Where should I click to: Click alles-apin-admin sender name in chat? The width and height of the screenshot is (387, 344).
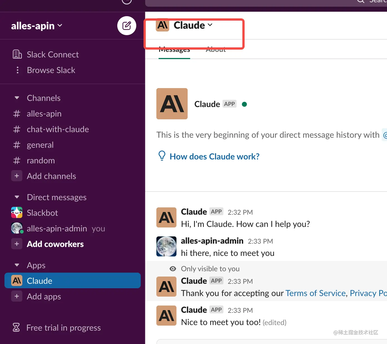(212, 241)
